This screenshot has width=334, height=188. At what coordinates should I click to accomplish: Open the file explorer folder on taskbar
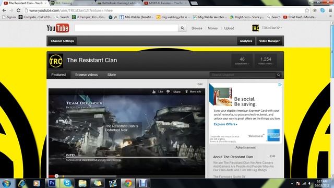[x=82, y=183]
